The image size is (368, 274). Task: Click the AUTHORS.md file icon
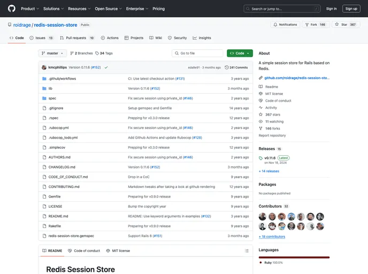(44, 157)
